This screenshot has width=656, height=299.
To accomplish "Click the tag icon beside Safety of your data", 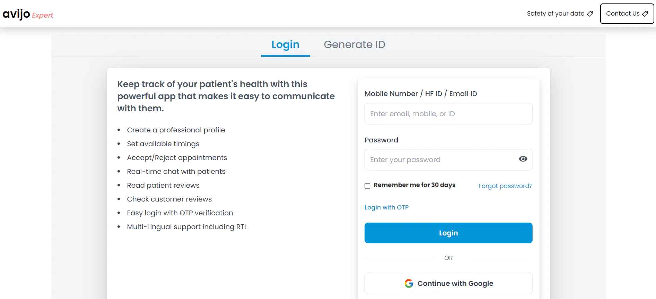I will tap(590, 14).
